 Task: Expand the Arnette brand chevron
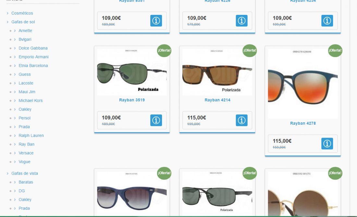pyautogui.click(x=15, y=31)
